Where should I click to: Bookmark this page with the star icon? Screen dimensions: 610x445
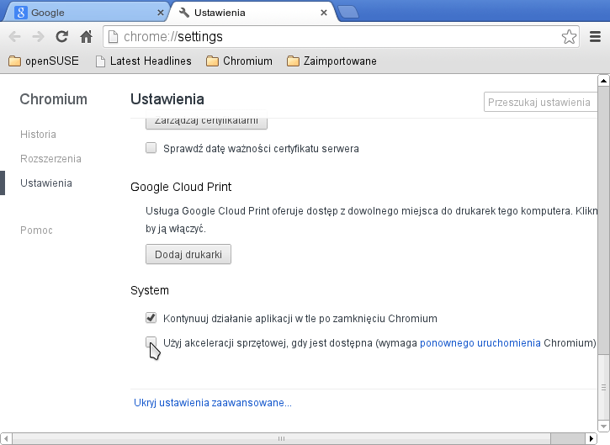pyautogui.click(x=570, y=37)
